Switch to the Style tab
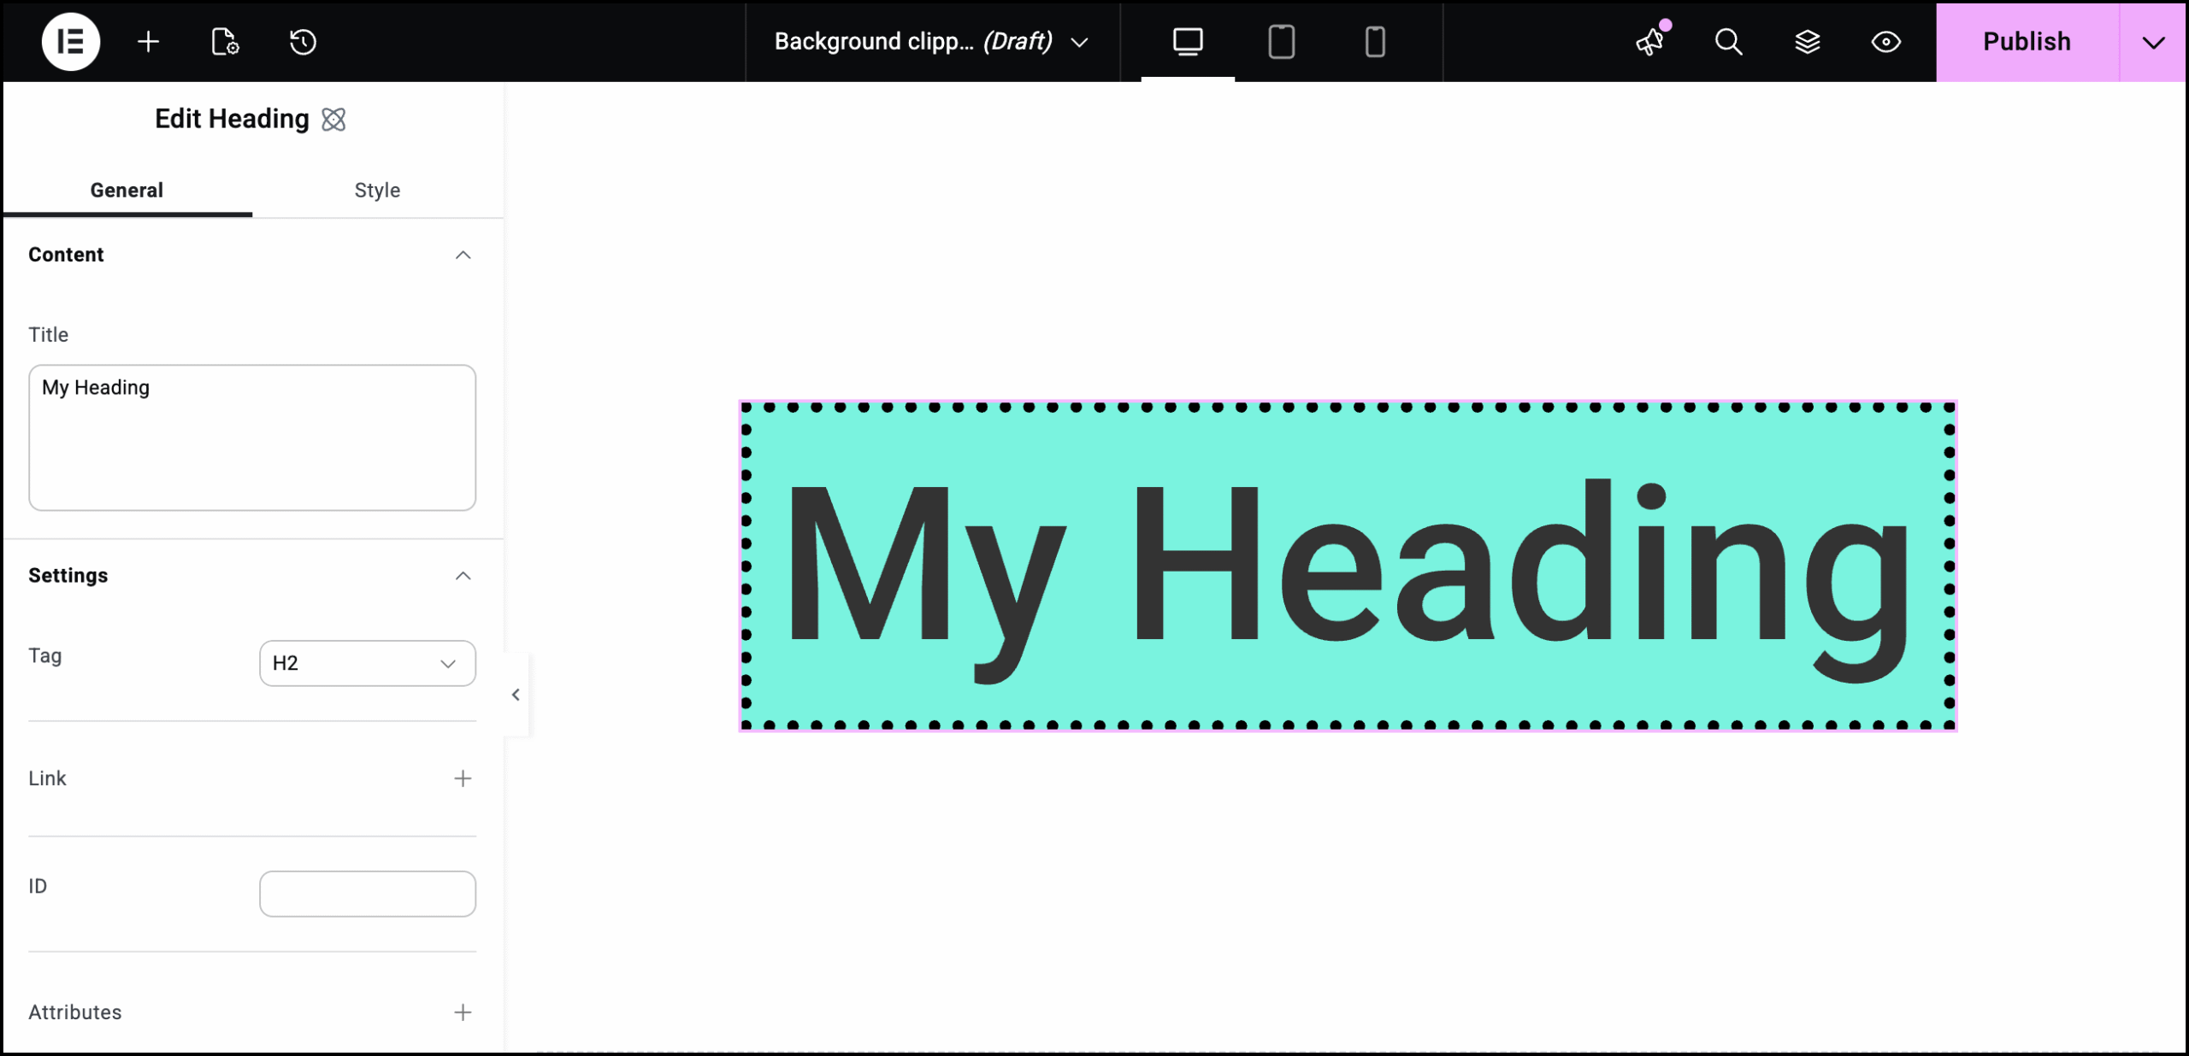The image size is (2189, 1056). click(x=377, y=190)
